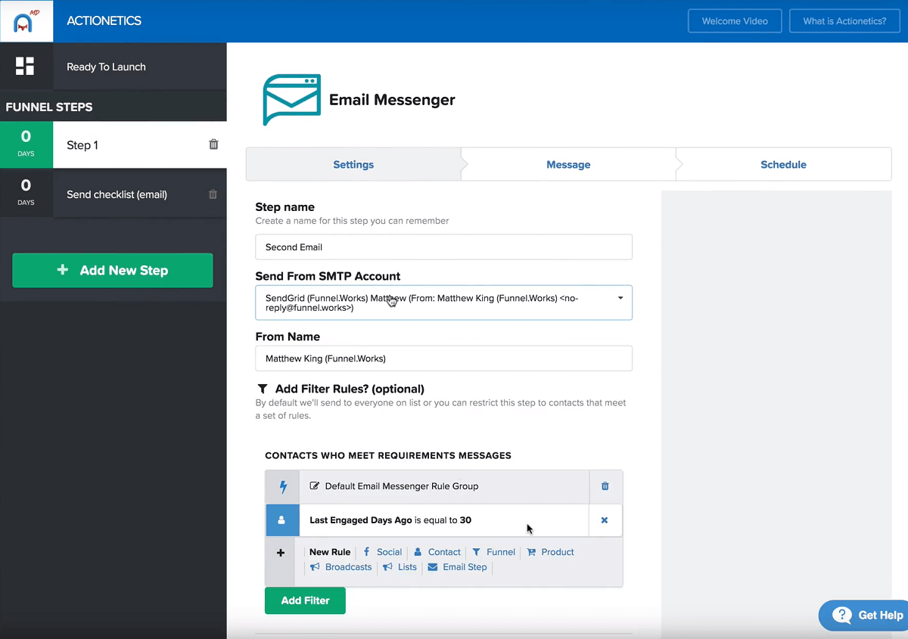Click Add New Step button
Image resolution: width=908 pixels, height=639 pixels.
tap(113, 270)
